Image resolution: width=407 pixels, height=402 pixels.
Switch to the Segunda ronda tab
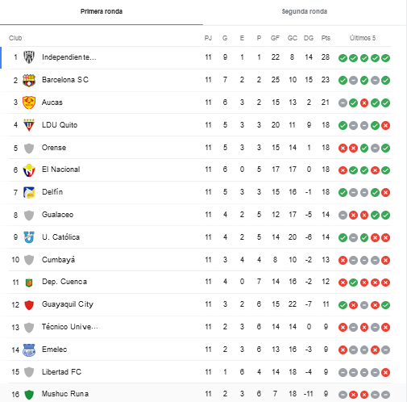tap(305, 11)
